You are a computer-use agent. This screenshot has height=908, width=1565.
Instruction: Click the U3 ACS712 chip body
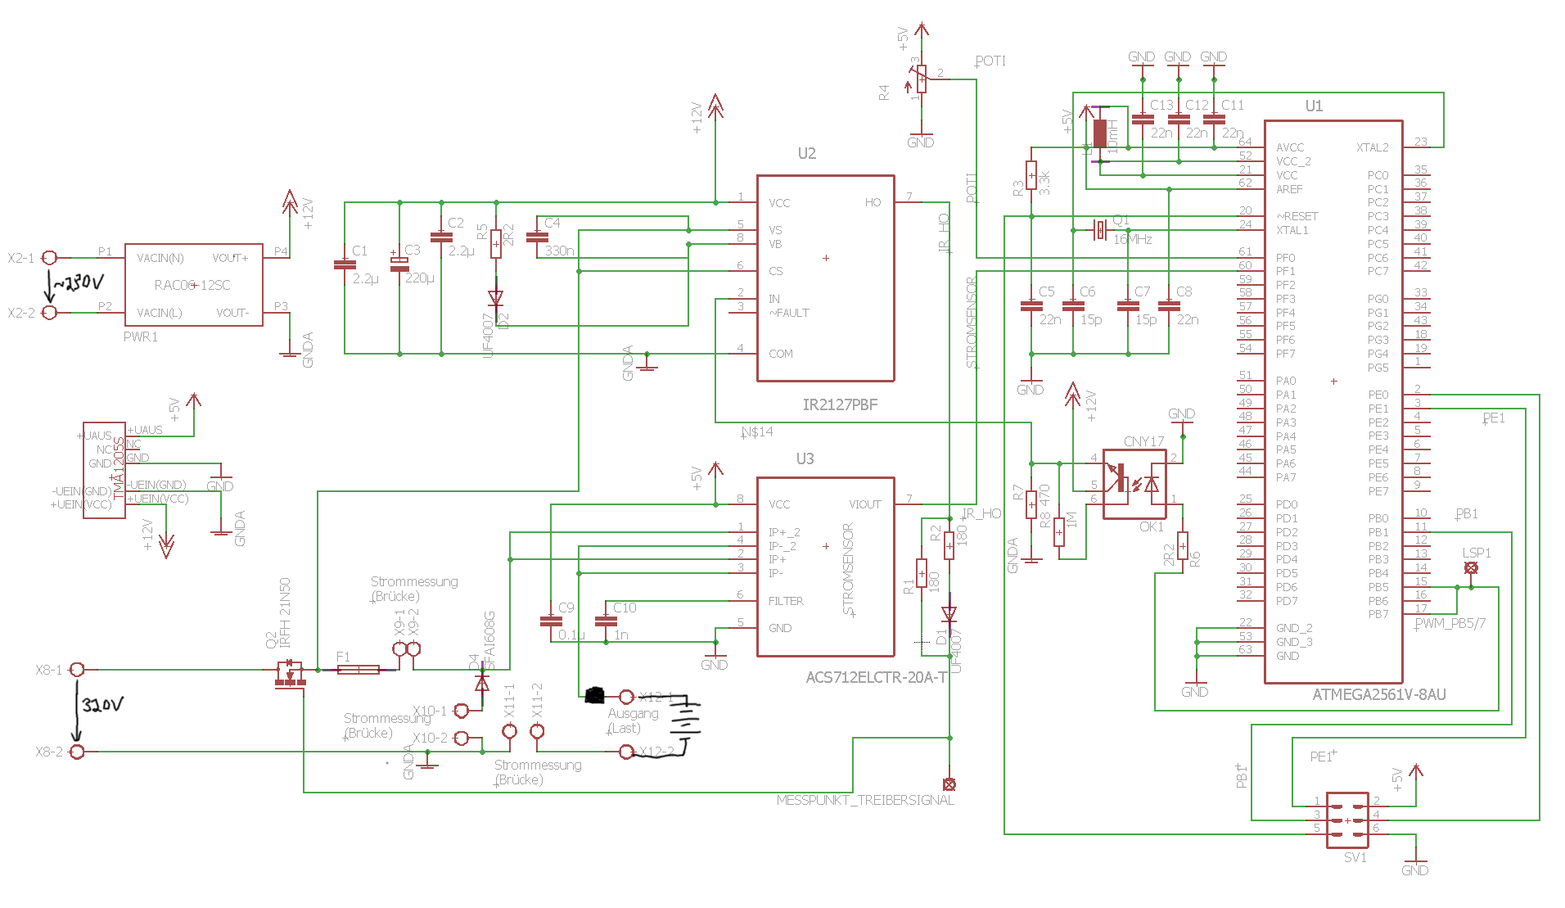click(825, 567)
